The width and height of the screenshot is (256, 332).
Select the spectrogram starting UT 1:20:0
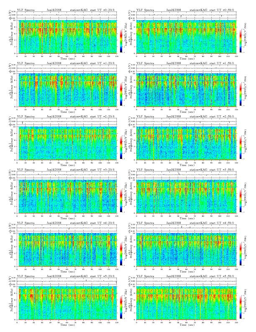(x=67, y=90)
